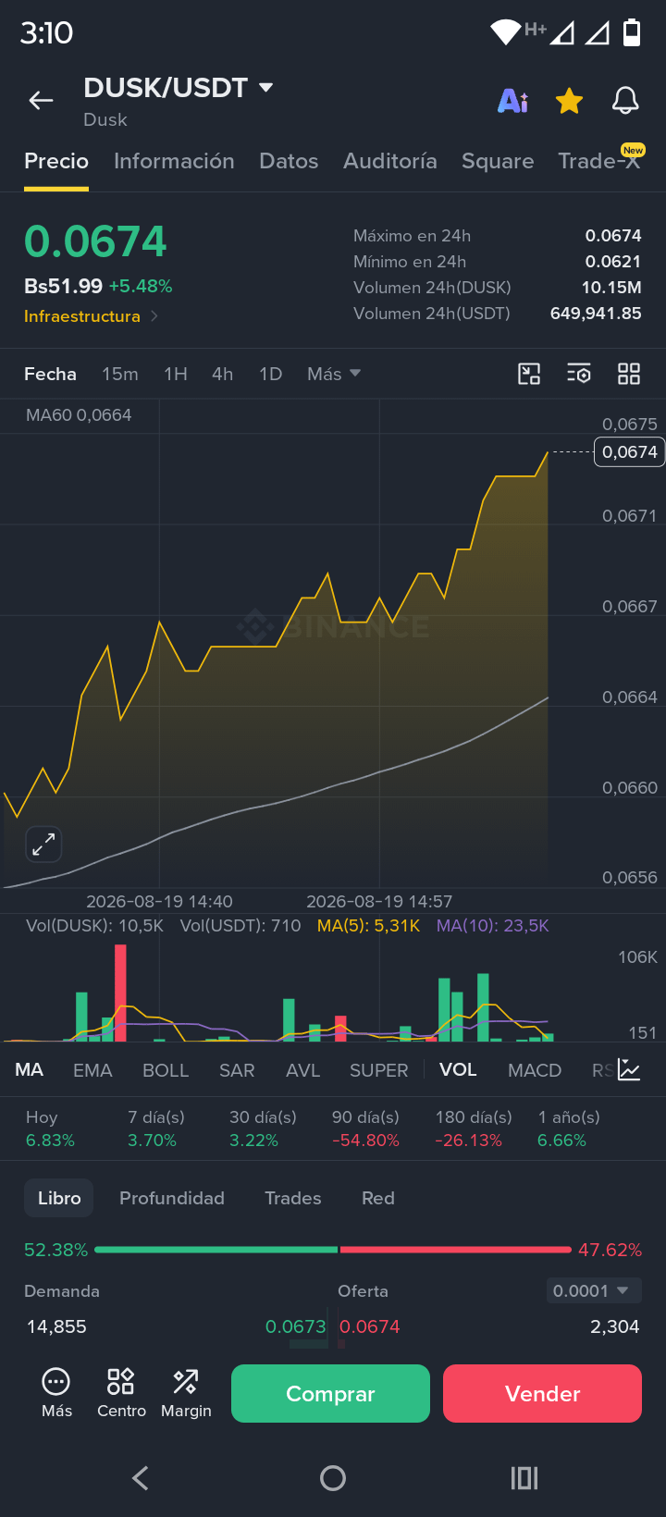Select the MACD indicator
The width and height of the screenshot is (666, 1517).
click(x=535, y=1070)
